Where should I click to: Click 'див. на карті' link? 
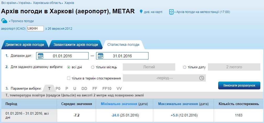153,12
